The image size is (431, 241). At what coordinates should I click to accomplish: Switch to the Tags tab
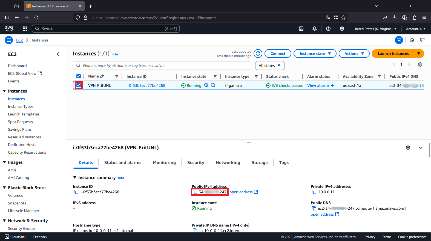pyautogui.click(x=284, y=163)
